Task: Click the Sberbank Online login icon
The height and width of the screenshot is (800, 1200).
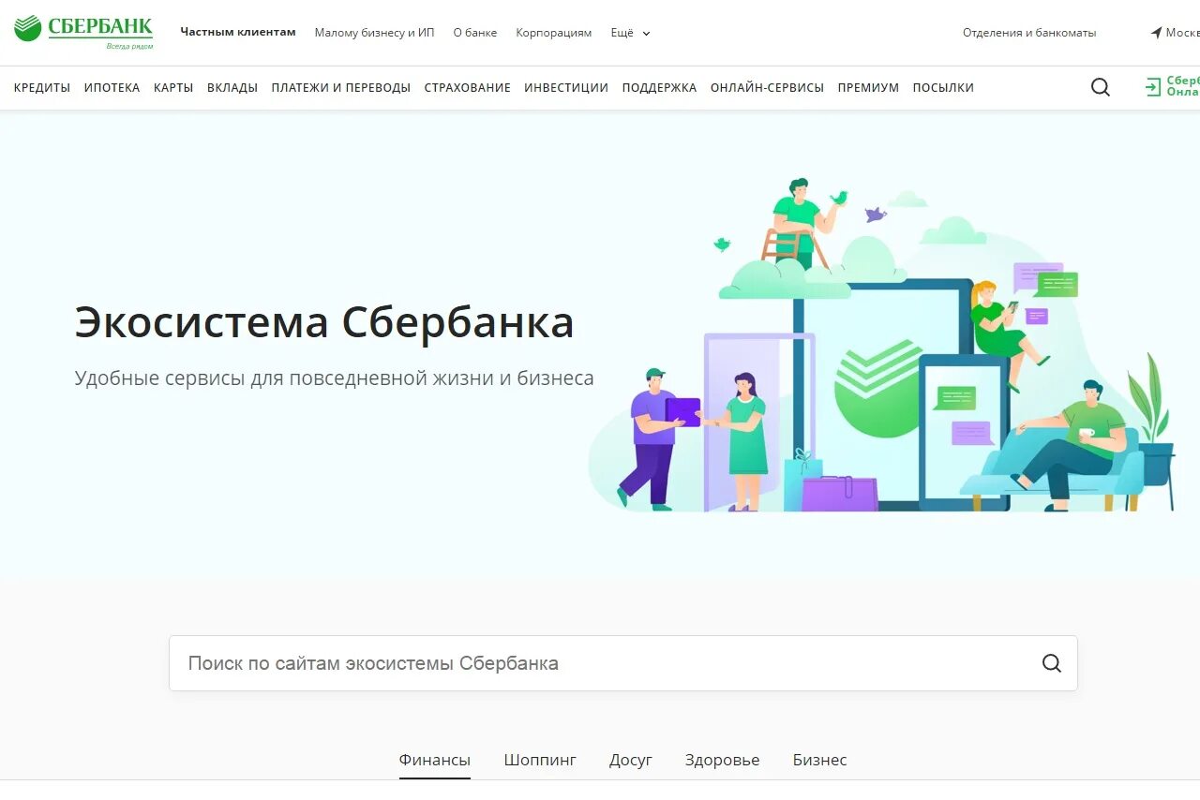Action: 1153,87
